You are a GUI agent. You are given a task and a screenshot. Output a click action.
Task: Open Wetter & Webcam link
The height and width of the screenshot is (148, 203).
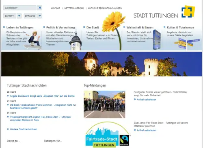point(74,8)
